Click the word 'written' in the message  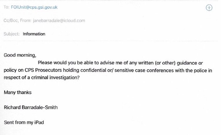147,62
